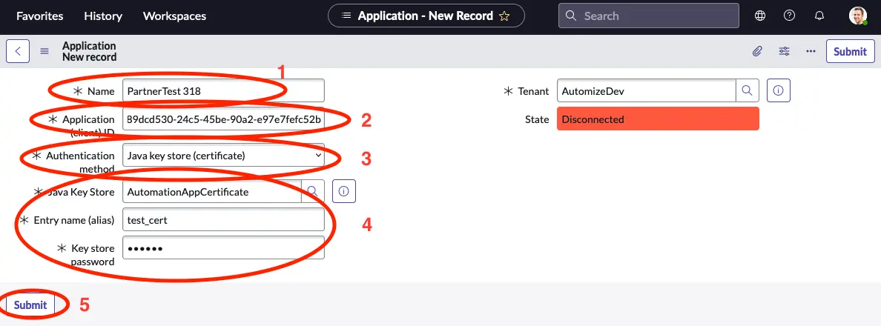
Task: Preview Java Key Store record info icon
Action: tap(344, 192)
